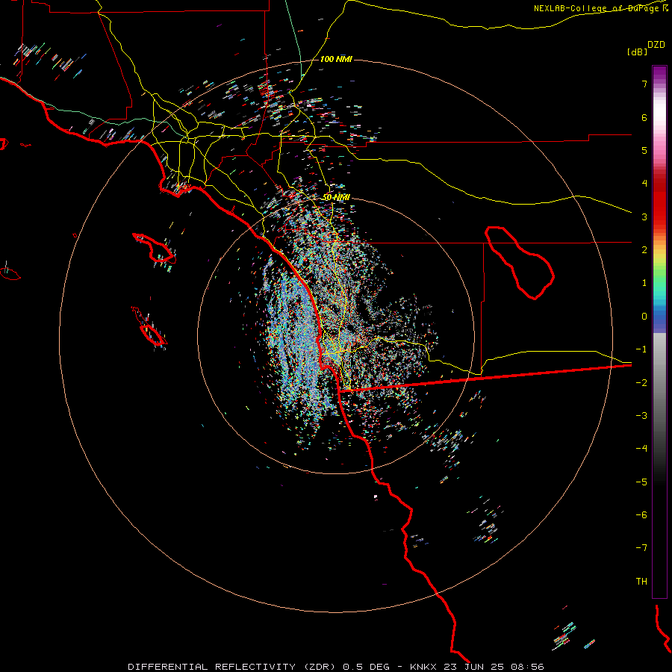Click the positive 3 tick on color scale

(644, 217)
